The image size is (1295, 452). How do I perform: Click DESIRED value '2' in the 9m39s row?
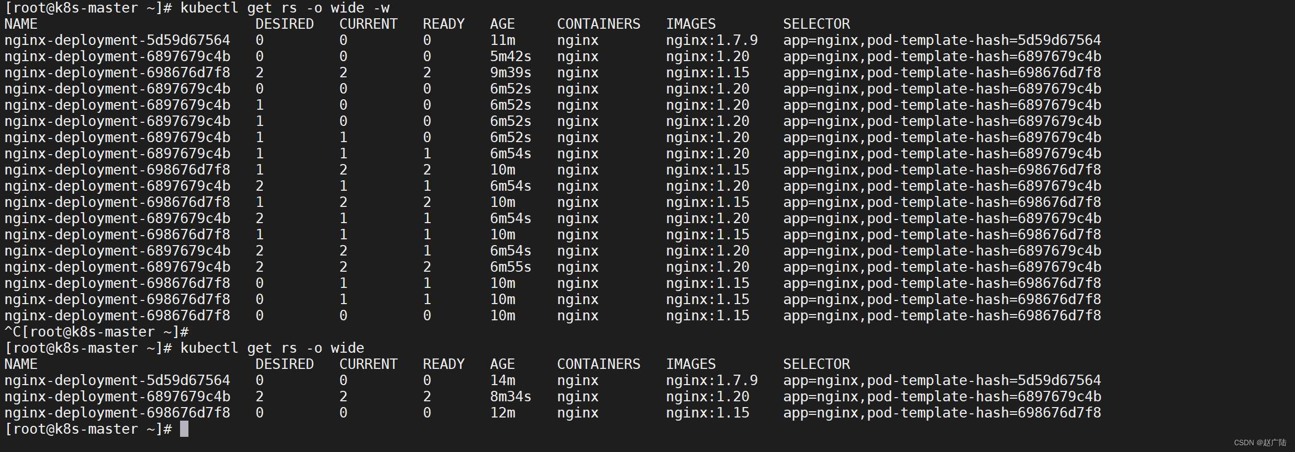(260, 73)
